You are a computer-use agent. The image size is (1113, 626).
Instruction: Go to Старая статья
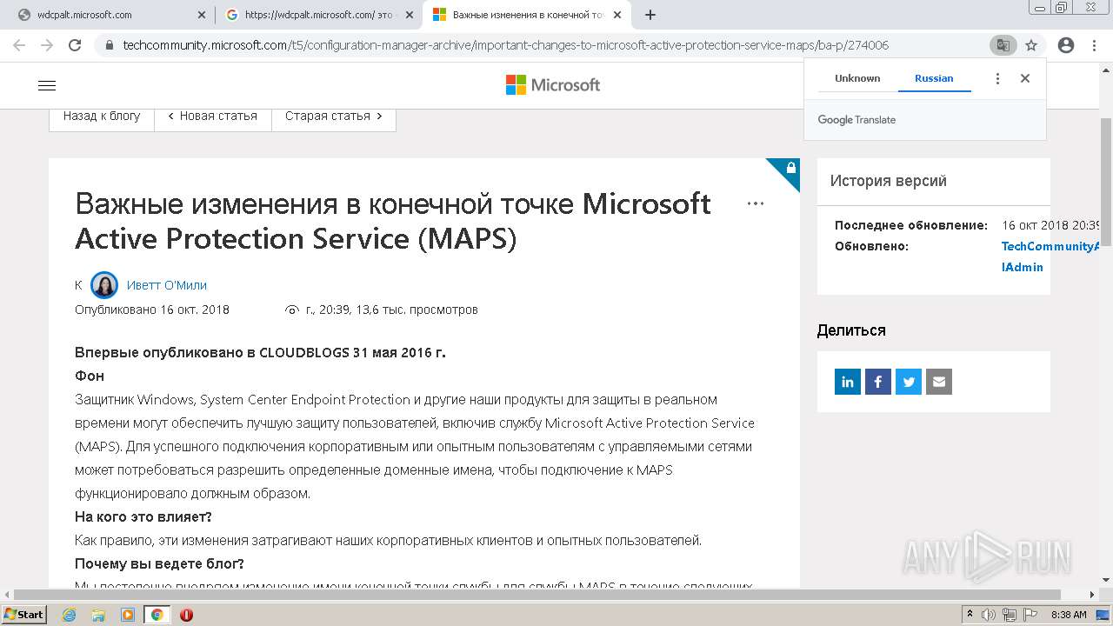334,116
